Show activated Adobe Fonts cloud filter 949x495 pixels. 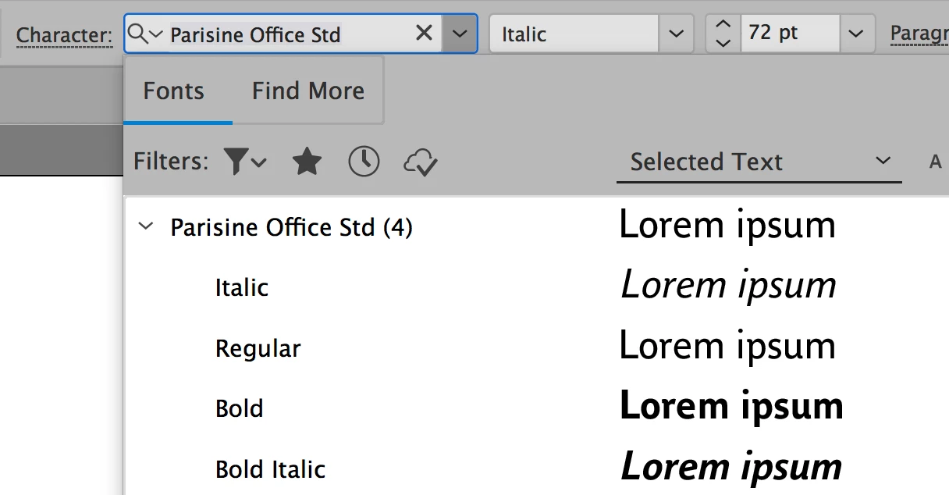421,162
